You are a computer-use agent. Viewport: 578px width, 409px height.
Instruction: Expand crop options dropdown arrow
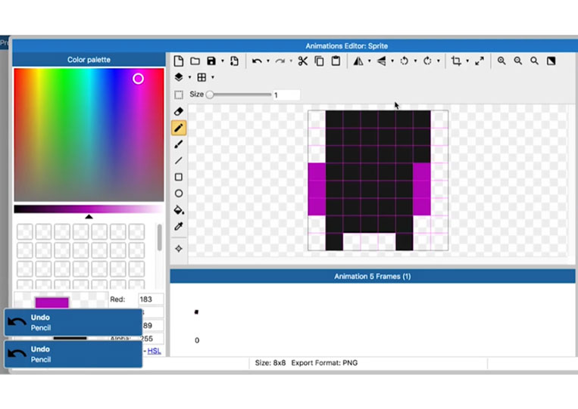[x=467, y=61]
